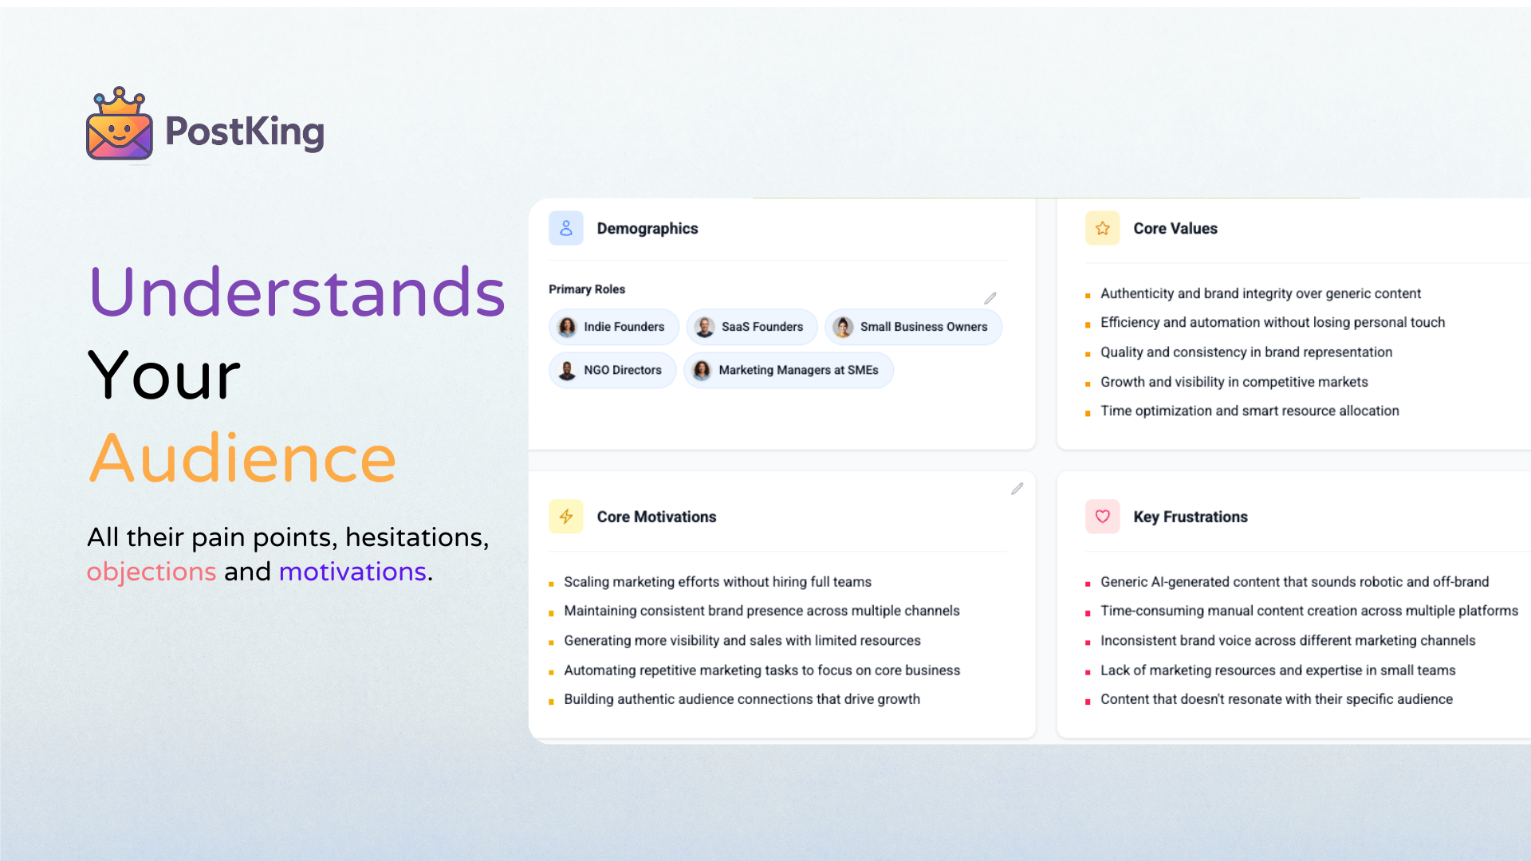Click the Demographics card heading
This screenshot has width=1531, height=861.
(x=647, y=229)
